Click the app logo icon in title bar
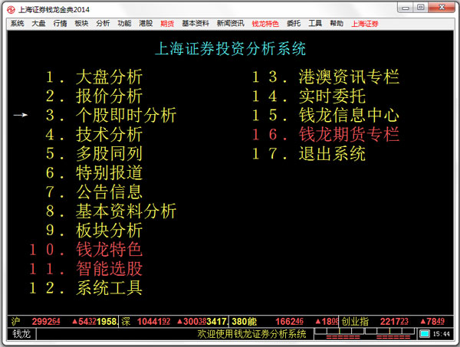 tap(9, 8)
